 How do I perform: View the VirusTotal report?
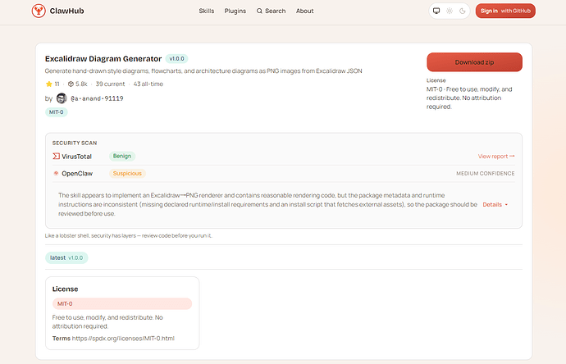[496, 157]
